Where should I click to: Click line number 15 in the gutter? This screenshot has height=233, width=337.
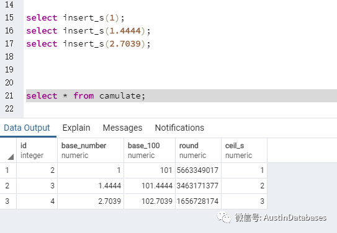(9, 17)
